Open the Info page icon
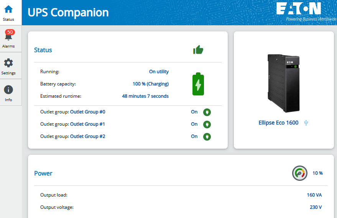The width and height of the screenshot is (337, 218). tap(8, 90)
